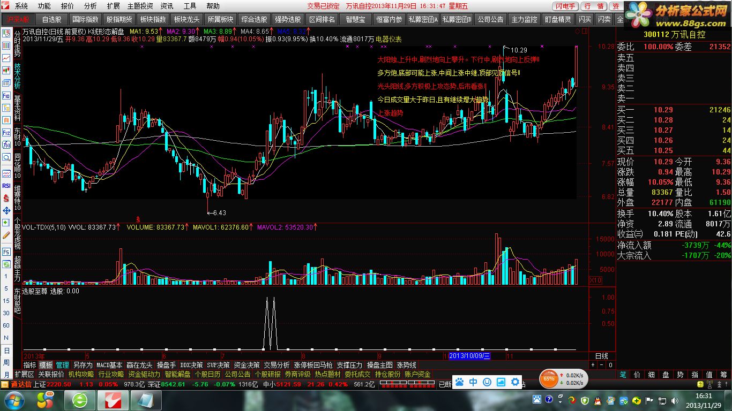Click the quote list icon at sidebar top
732x411 pixels.
6,33
